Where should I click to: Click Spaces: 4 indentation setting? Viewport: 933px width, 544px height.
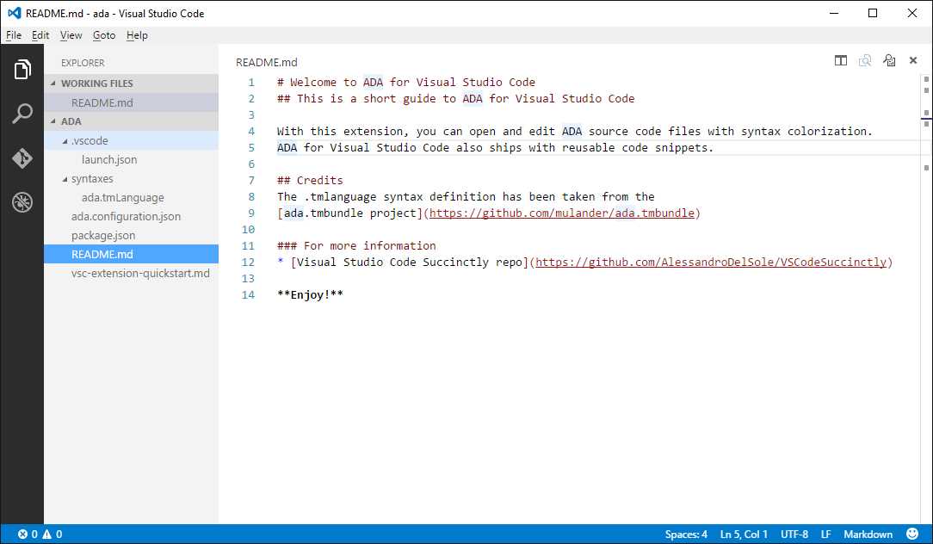686,534
